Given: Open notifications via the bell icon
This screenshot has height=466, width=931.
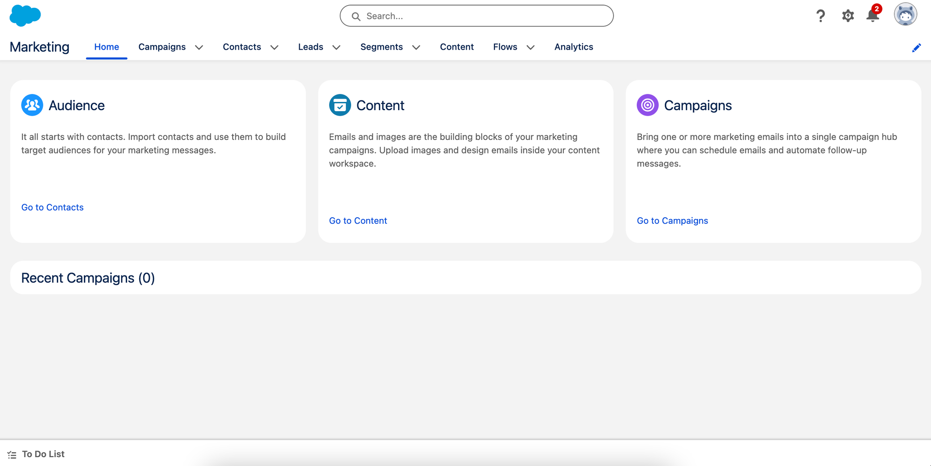Looking at the screenshot, I should (x=872, y=16).
